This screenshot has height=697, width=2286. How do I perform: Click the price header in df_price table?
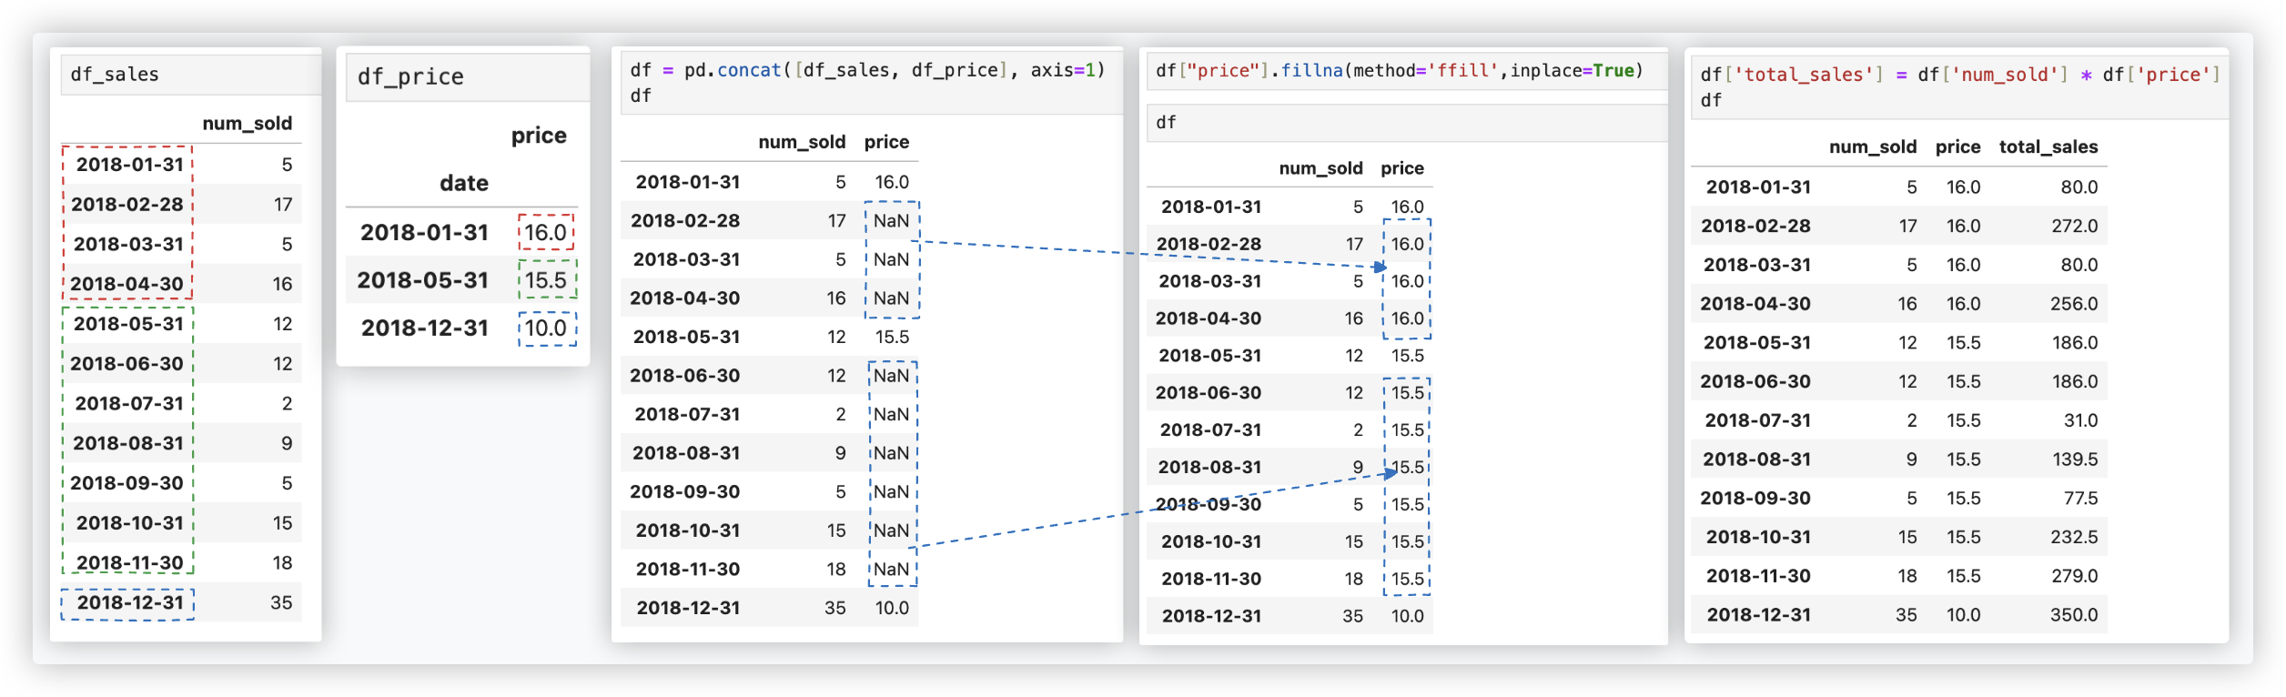(x=539, y=136)
